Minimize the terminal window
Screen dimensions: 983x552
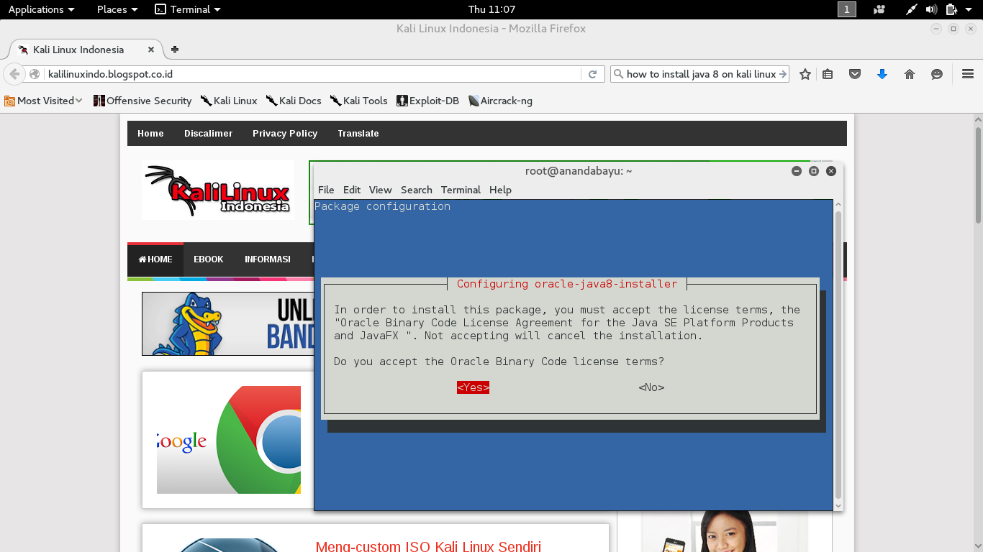797,171
